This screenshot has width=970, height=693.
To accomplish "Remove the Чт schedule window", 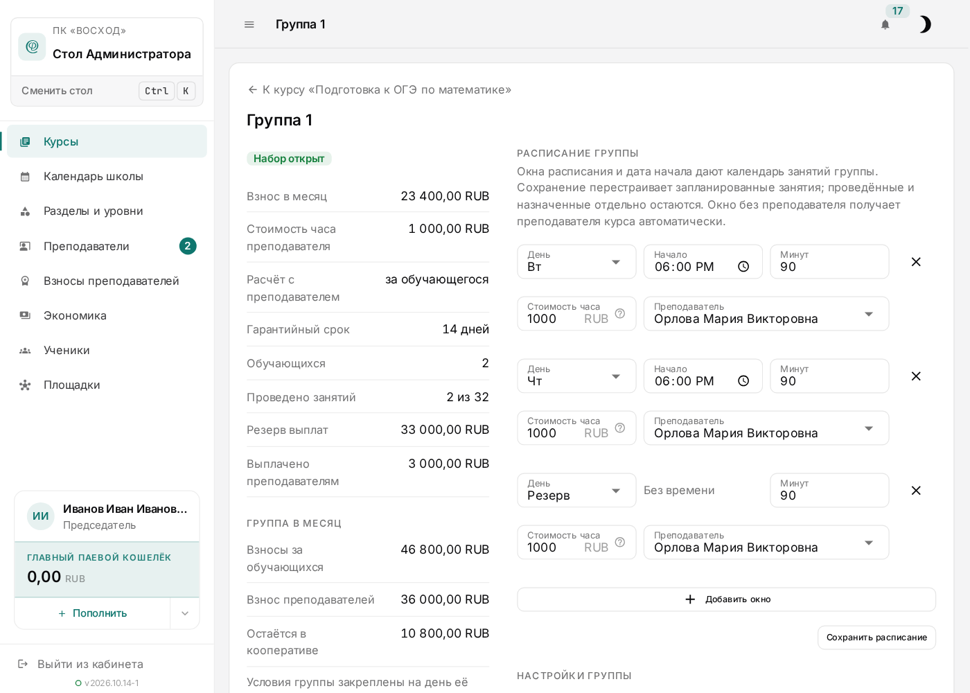I will coord(916,376).
